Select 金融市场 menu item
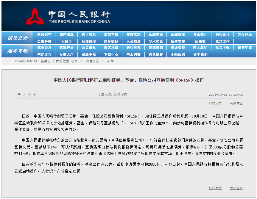 [x=155, y=35]
